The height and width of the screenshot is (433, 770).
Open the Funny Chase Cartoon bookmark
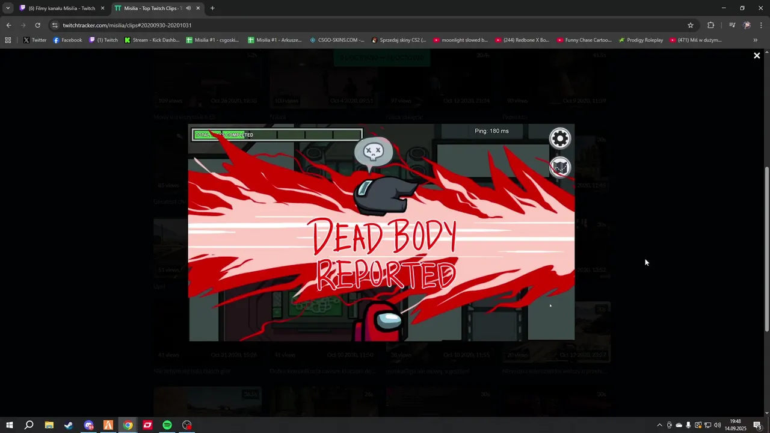(584, 40)
